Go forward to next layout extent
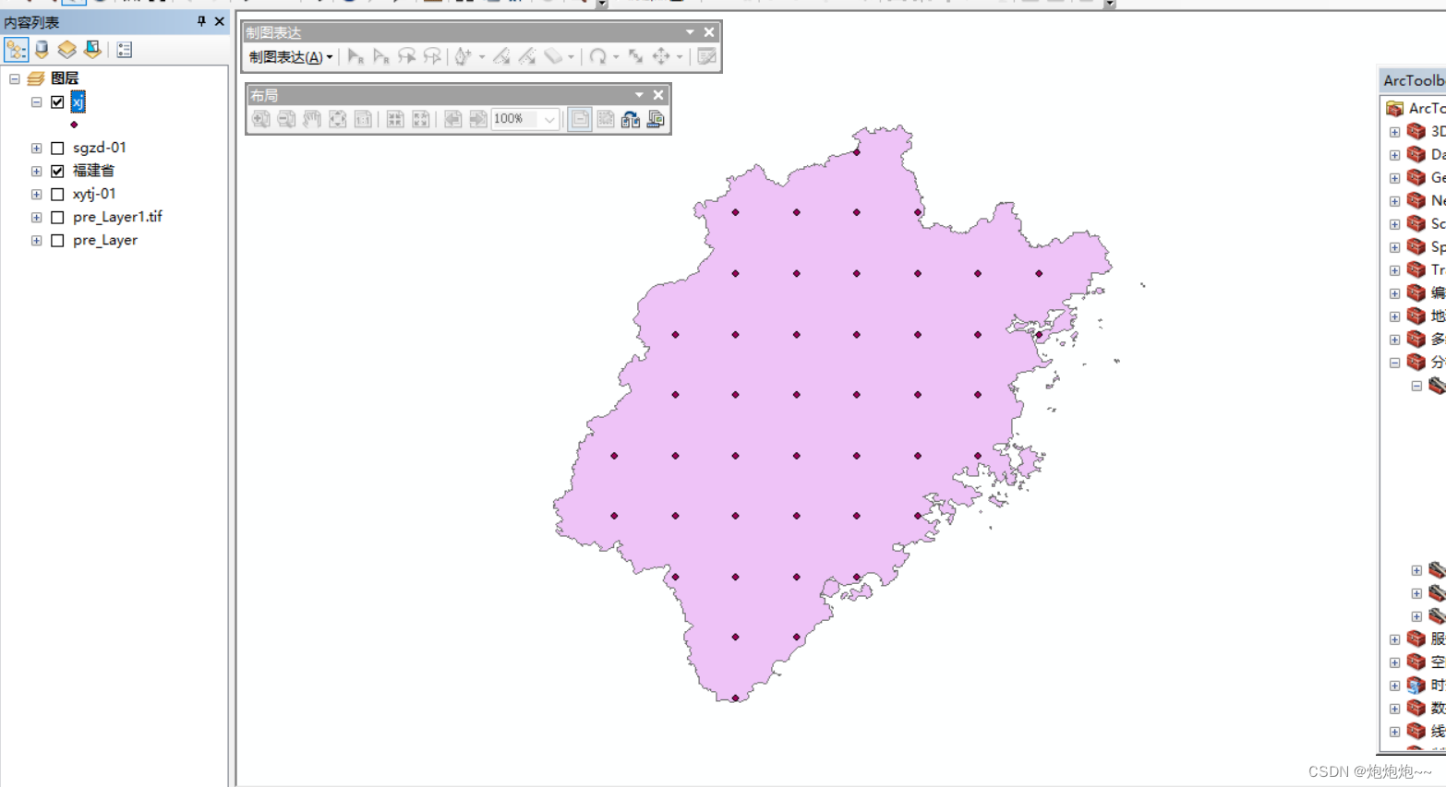This screenshot has width=1446, height=787. pos(477,119)
